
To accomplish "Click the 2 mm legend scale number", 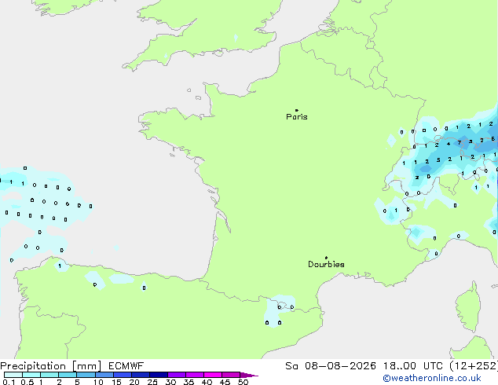I will tap(59, 382).
